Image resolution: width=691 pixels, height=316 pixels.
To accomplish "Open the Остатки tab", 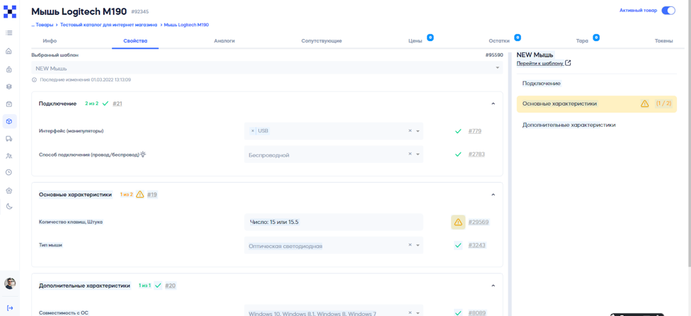I will click(x=499, y=40).
